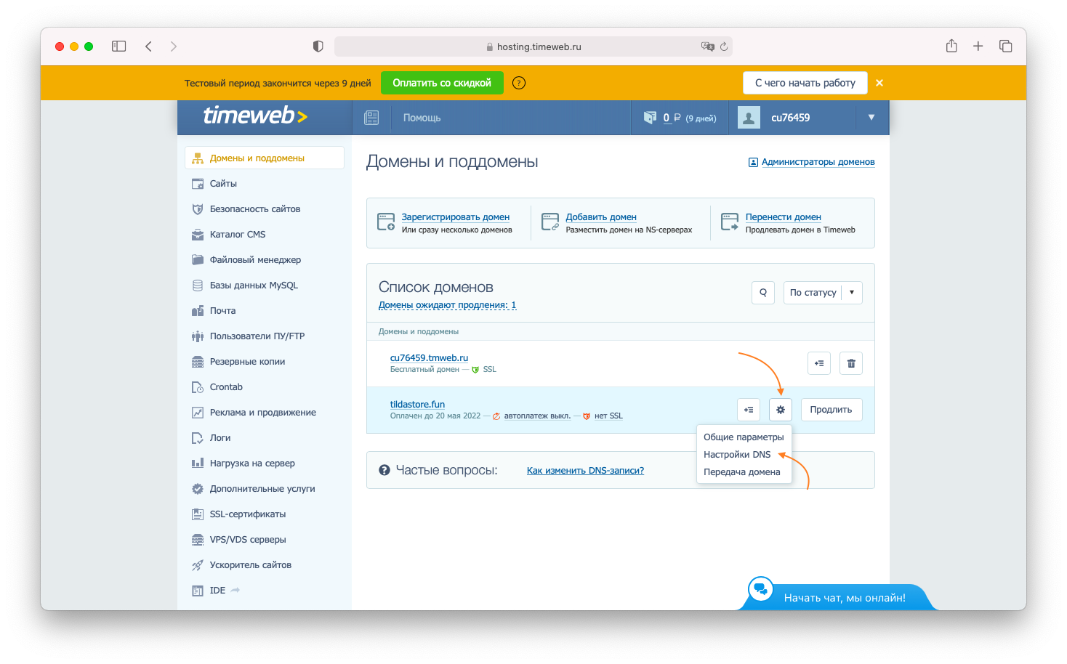The width and height of the screenshot is (1067, 664).
Task: Toggle Safari sidebar button
Action: (x=119, y=46)
